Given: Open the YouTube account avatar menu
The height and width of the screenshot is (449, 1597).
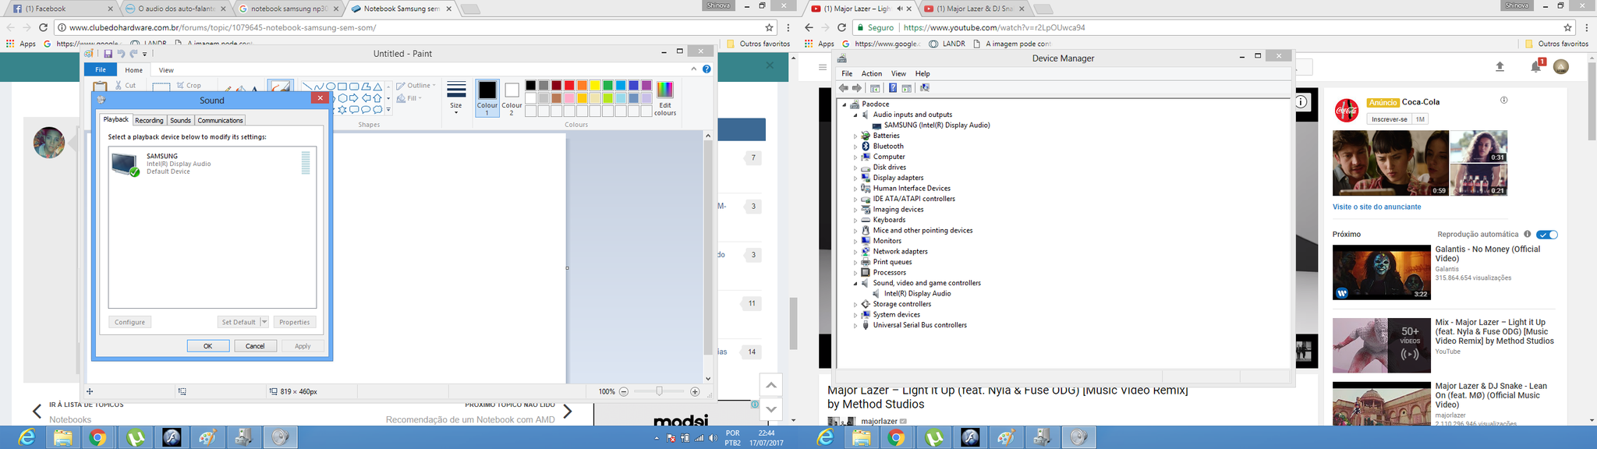Looking at the screenshot, I should tap(1561, 67).
